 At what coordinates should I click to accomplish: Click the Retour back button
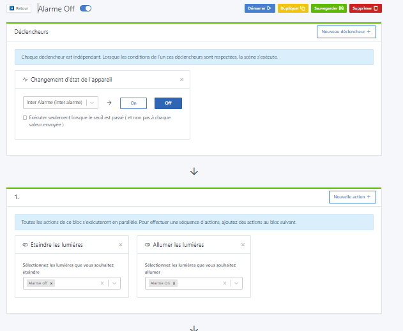19,8
